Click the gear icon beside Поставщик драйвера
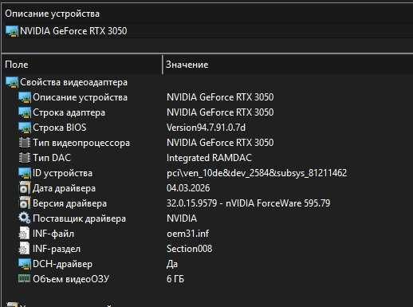Screen dimensions: 413x307 [x=25, y=218]
